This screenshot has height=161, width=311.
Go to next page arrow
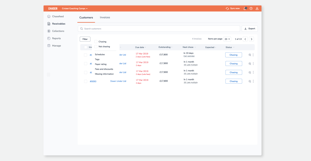[251, 39]
